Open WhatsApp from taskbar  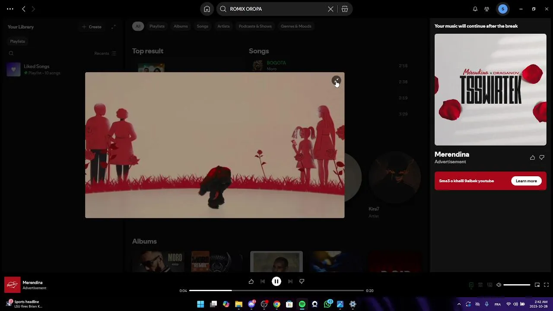click(327, 304)
